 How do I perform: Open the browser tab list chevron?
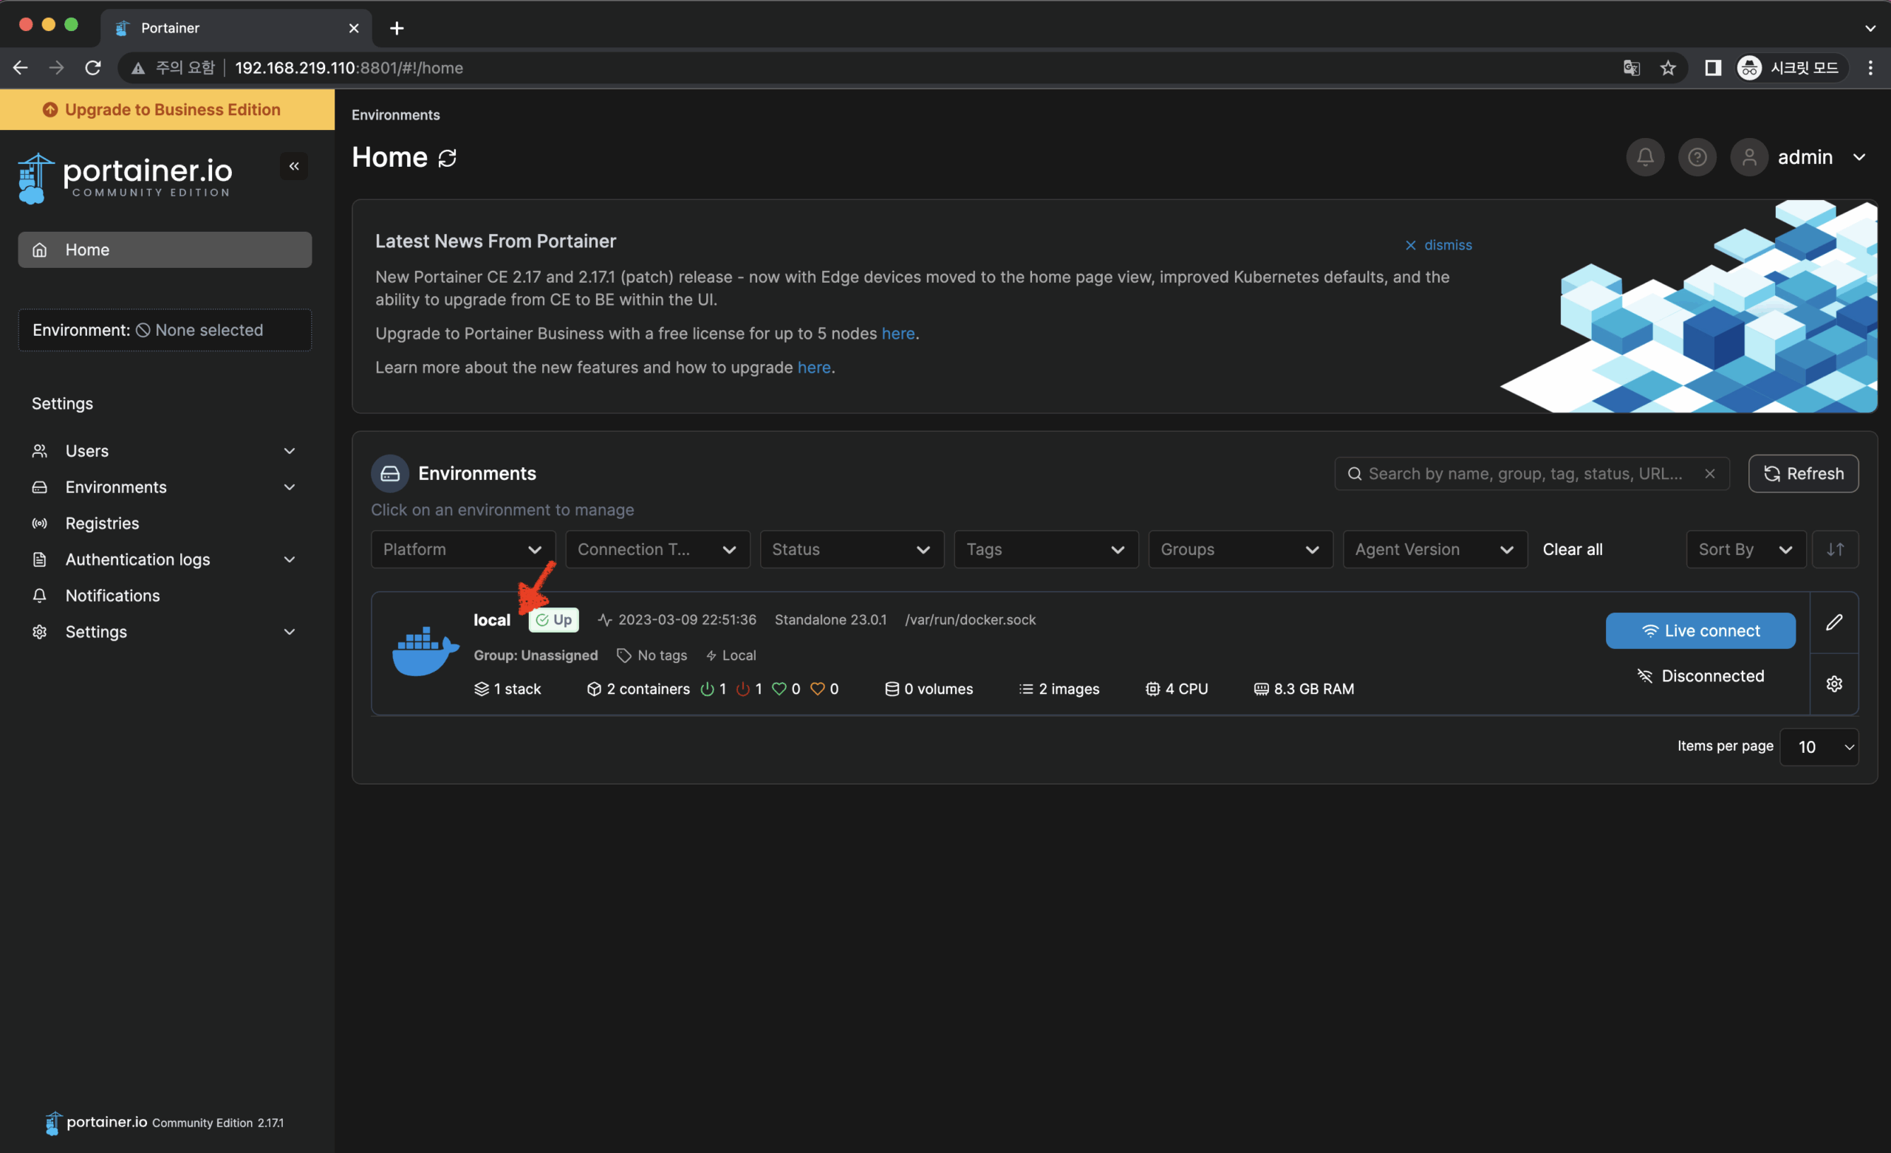(x=1870, y=28)
